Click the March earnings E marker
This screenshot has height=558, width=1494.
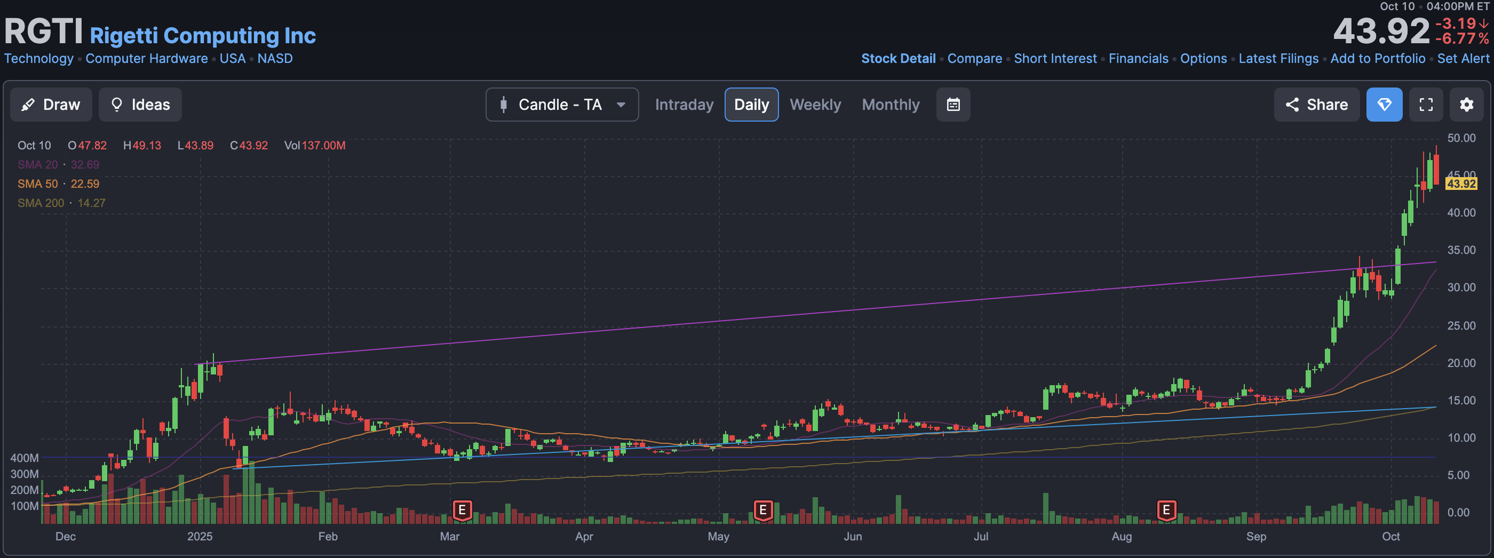coord(462,511)
